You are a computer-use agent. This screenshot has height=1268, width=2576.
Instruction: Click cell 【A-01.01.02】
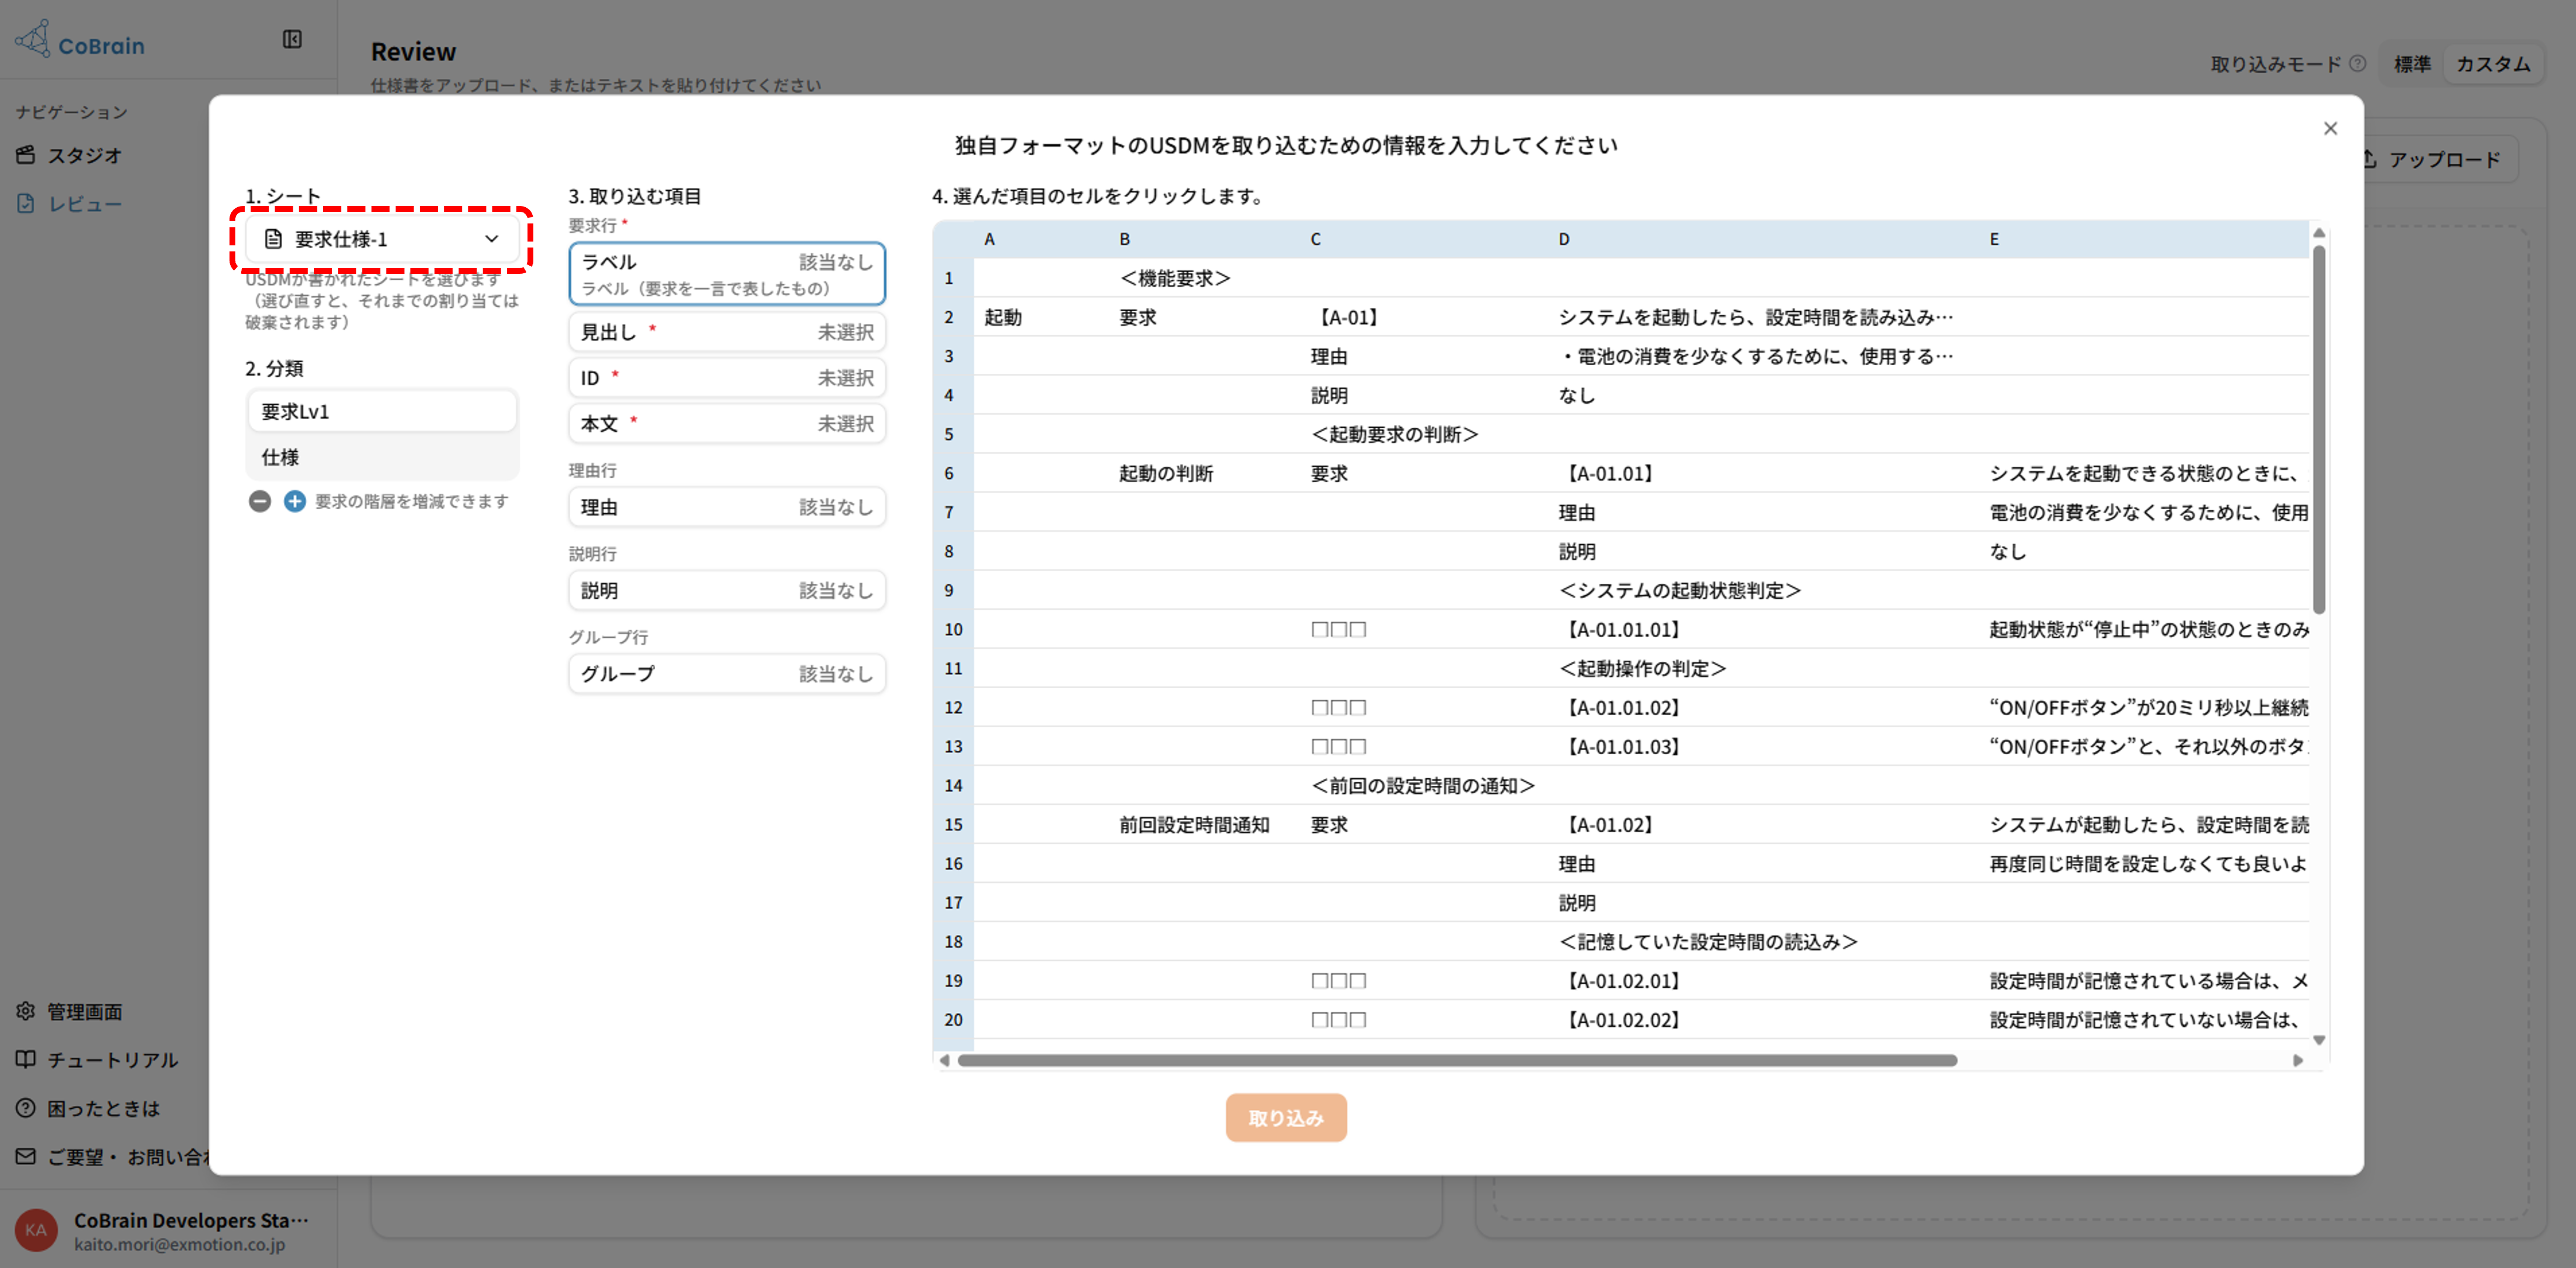click(1763, 707)
